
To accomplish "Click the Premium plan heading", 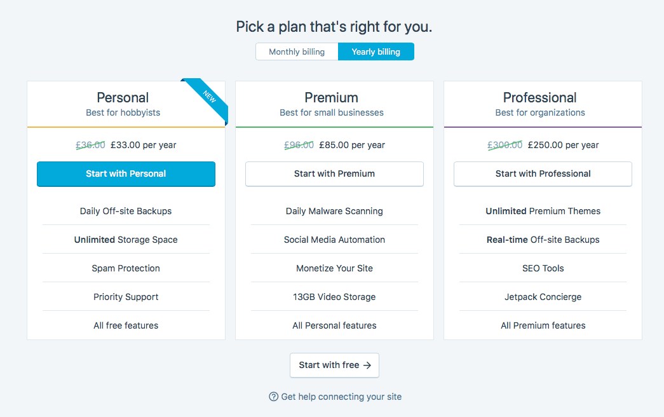I will tap(332, 97).
